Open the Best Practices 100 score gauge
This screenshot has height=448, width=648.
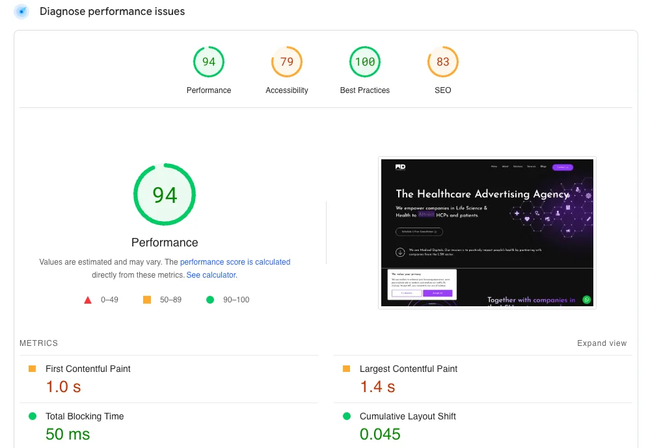click(x=365, y=62)
